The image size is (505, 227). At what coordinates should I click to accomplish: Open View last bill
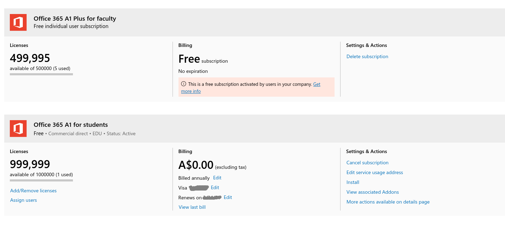[192, 207]
